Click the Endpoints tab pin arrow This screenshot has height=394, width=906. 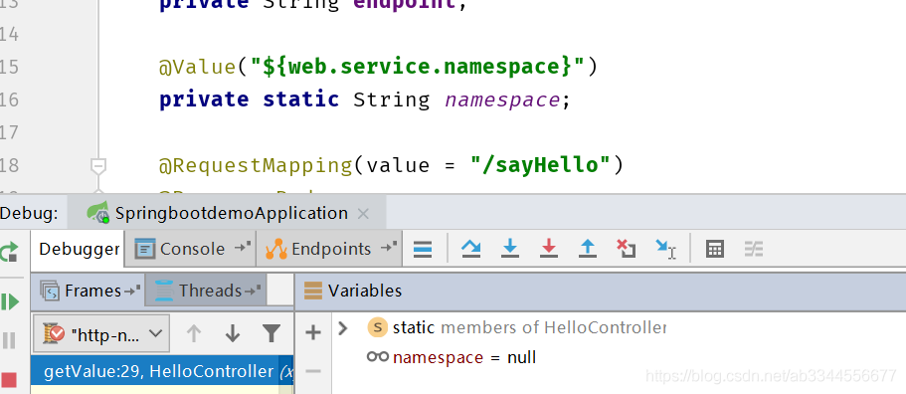pyautogui.click(x=389, y=248)
